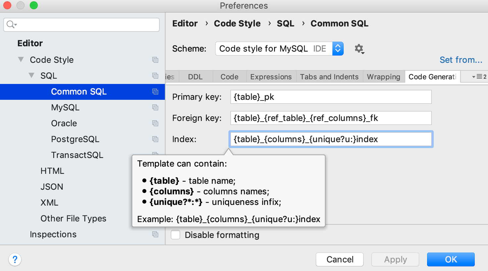Click the Set from... link
The height and width of the screenshot is (271, 488).
click(461, 60)
